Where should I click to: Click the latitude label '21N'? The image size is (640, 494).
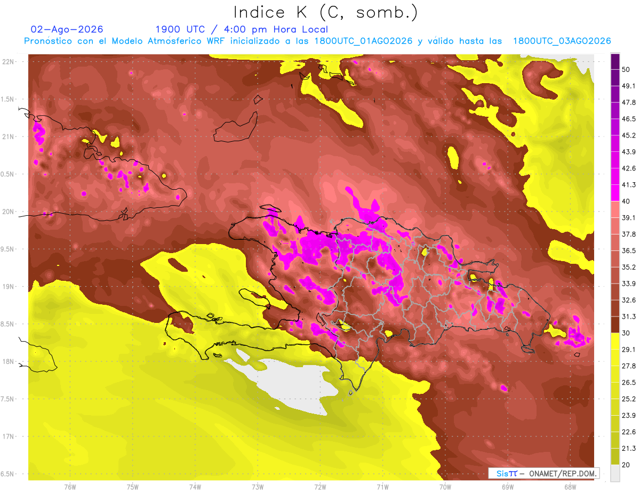coord(9,137)
